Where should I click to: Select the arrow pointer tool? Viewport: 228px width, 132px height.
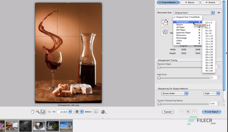click(x=43, y=112)
